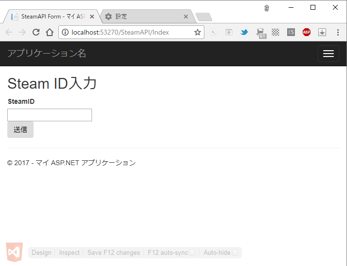347x266 pixels.
Task: Click the 送信 submit button
Action: [x=20, y=130]
